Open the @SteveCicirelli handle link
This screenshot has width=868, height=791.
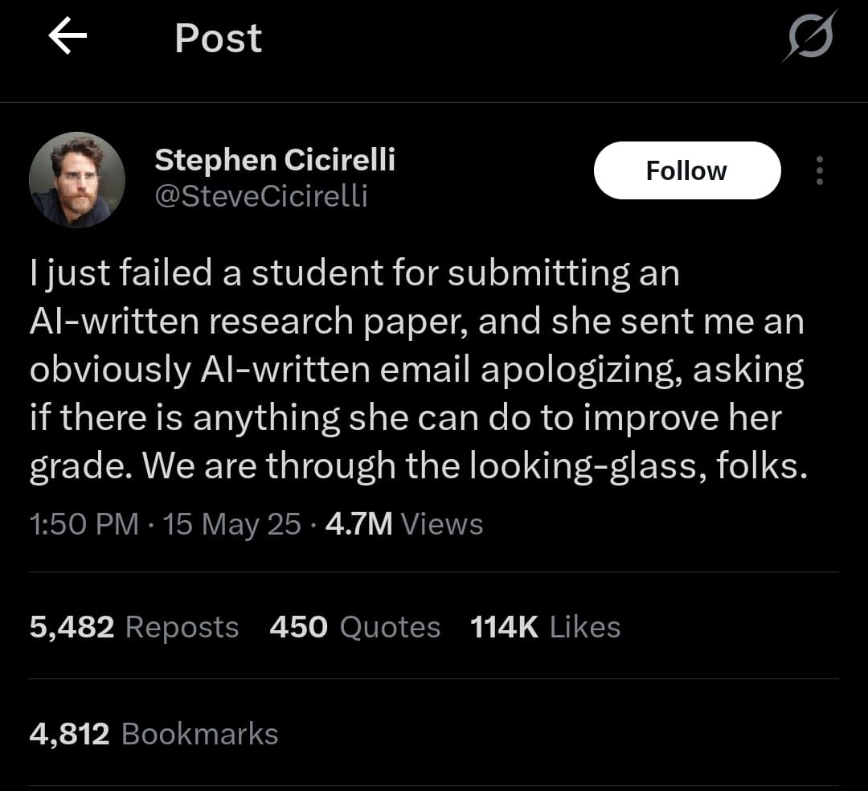click(260, 195)
